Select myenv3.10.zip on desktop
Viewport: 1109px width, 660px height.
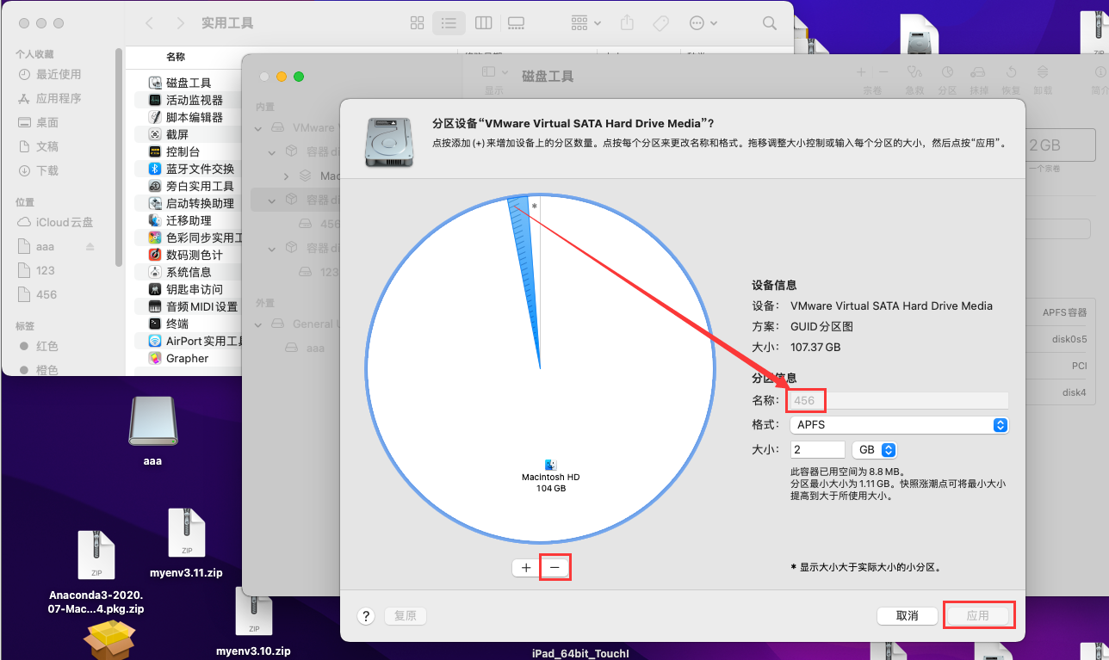253,621
